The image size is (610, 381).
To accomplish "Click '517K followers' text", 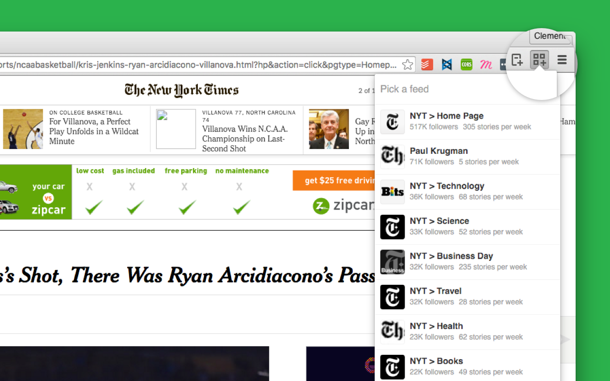I will [434, 127].
